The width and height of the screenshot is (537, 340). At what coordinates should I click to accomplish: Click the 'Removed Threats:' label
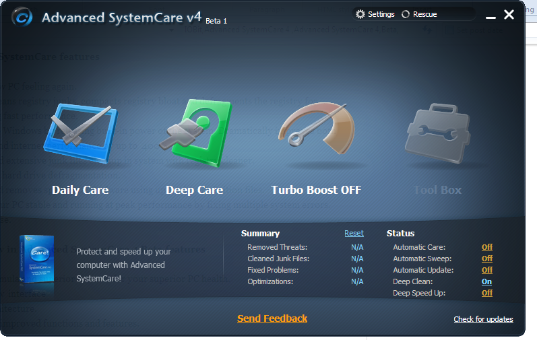point(278,247)
